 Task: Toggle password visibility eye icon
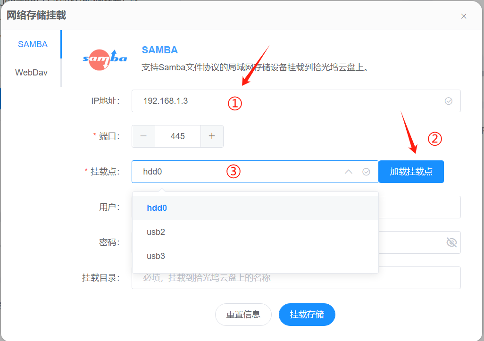(x=451, y=242)
